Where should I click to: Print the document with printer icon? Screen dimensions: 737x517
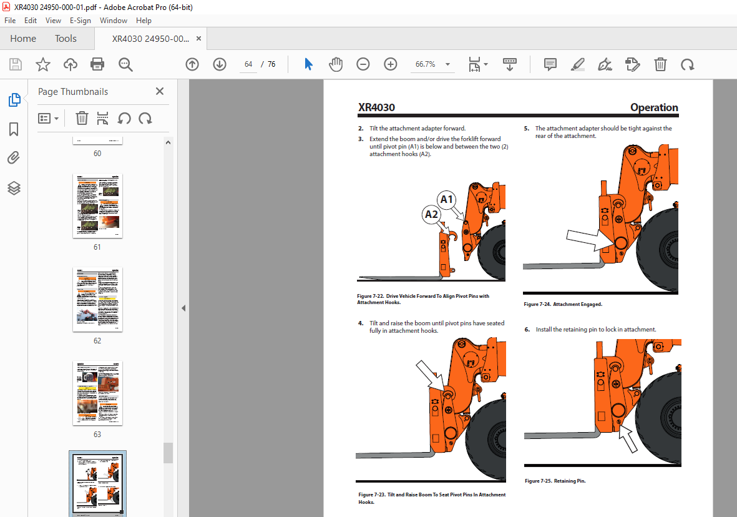click(97, 64)
